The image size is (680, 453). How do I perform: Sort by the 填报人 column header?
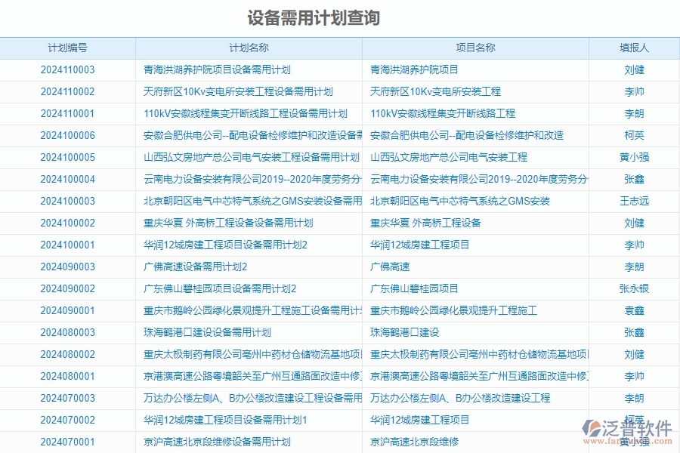click(x=635, y=47)
